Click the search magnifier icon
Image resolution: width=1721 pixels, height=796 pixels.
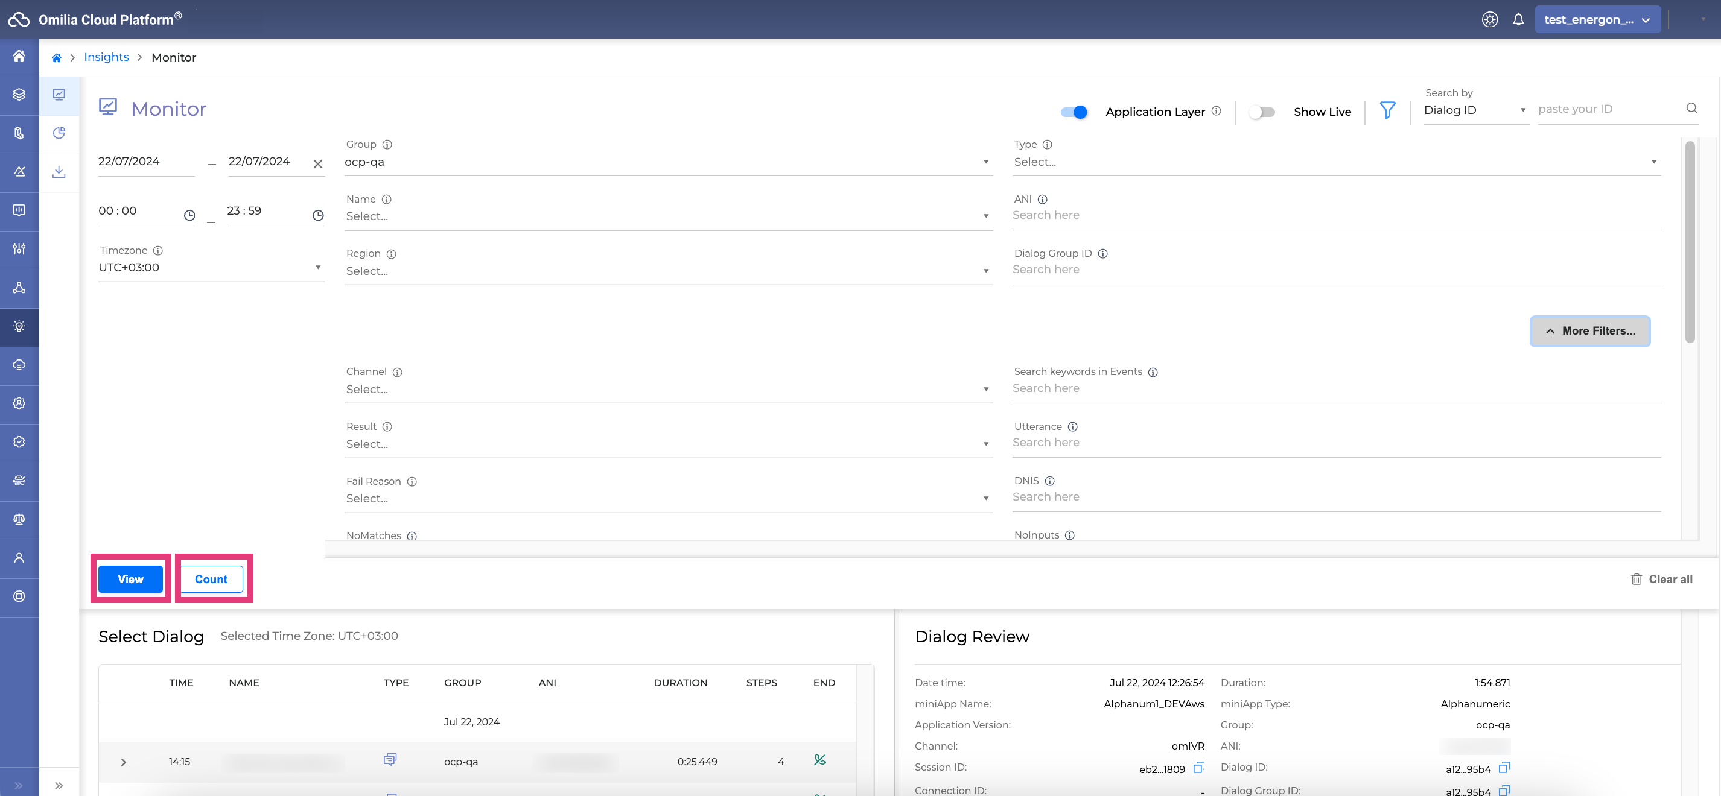coord(1691,108)
